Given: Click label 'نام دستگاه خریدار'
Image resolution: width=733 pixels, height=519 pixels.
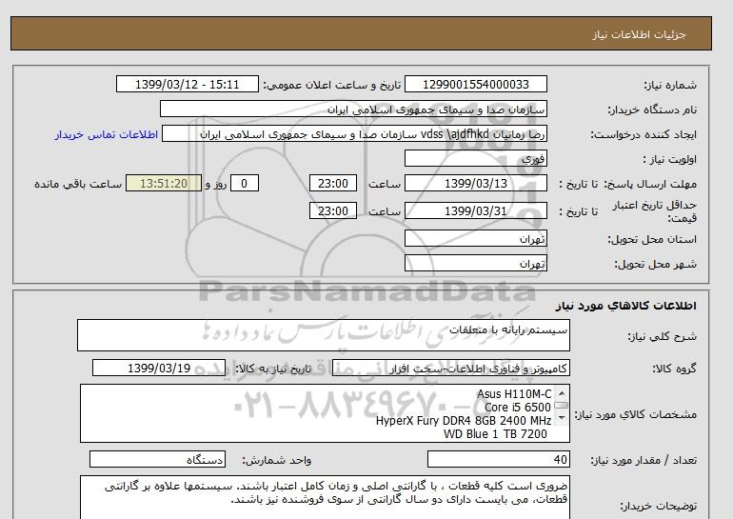Looking at the screenshot, I should point(652,110).
